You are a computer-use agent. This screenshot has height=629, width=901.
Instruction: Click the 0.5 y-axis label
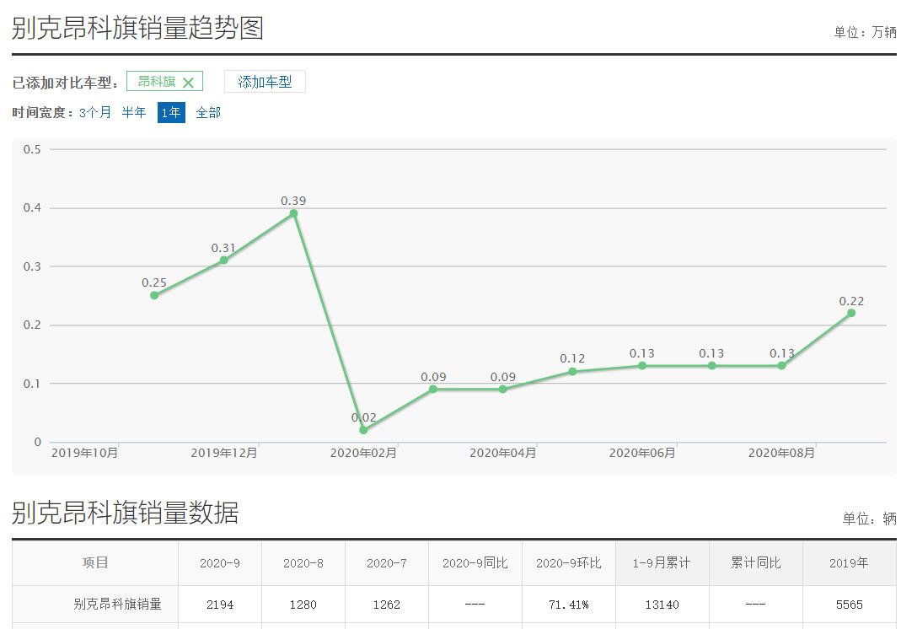[x=32, y=149]
